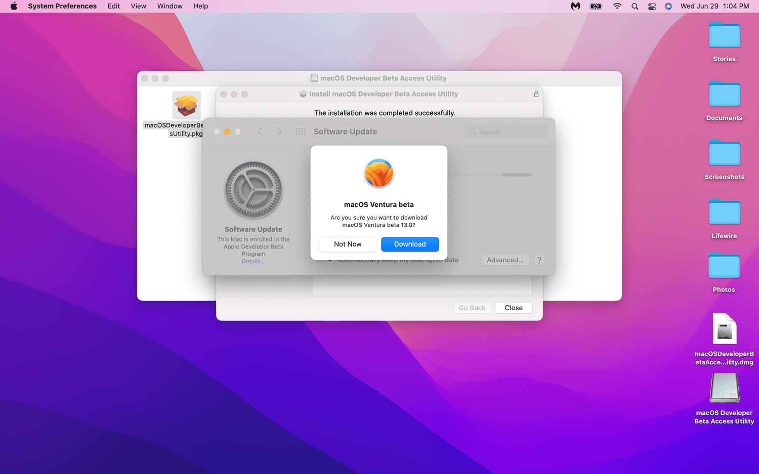The image size is (759, 474).
Task: Click the Software Update search field
Action: coord(506,132)
